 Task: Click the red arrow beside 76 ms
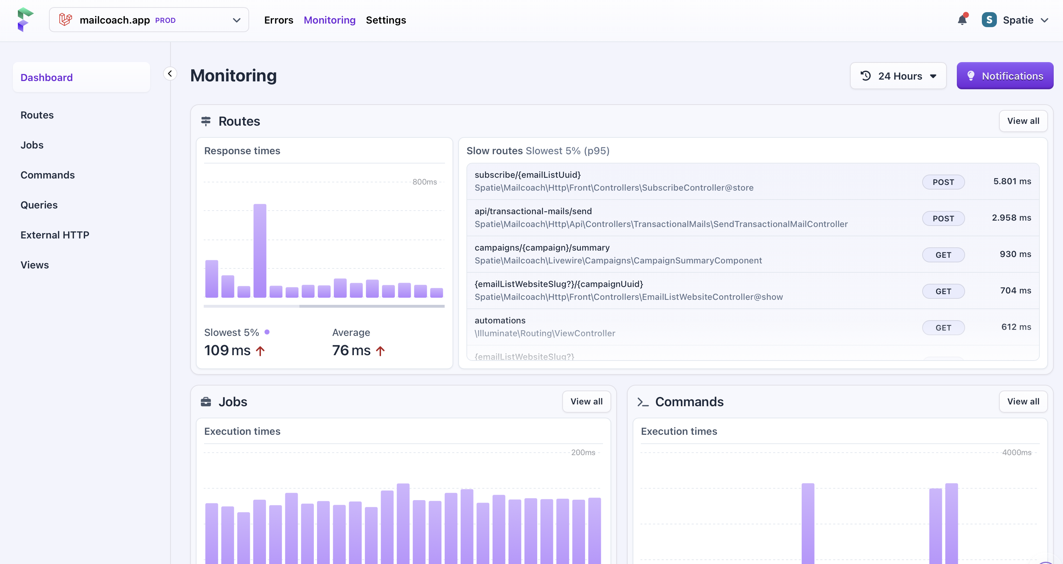click(380, 351)
